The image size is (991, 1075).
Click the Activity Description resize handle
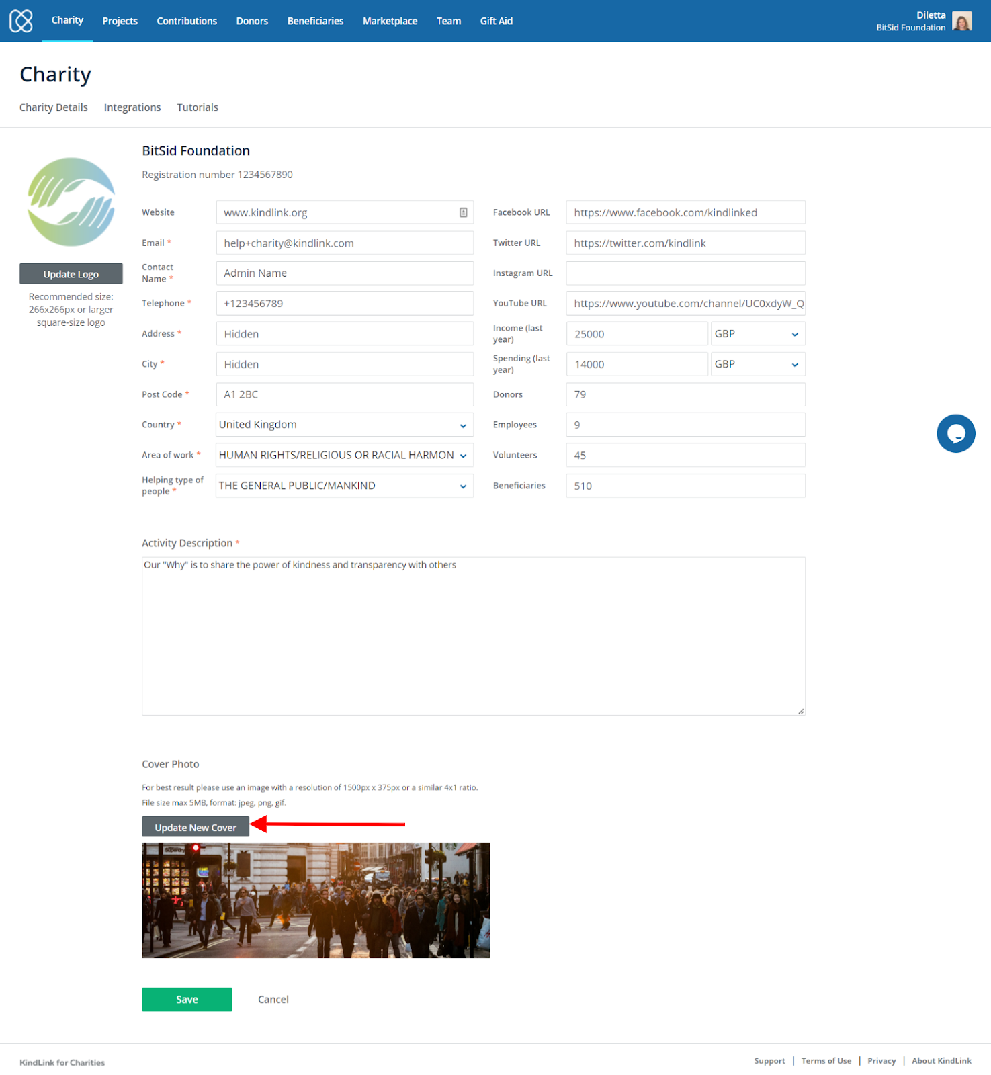click(x=801, y=711)
